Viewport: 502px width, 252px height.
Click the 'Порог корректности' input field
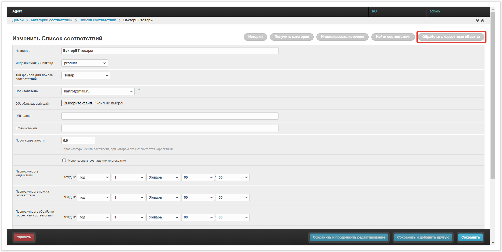[x=78, y=140]
